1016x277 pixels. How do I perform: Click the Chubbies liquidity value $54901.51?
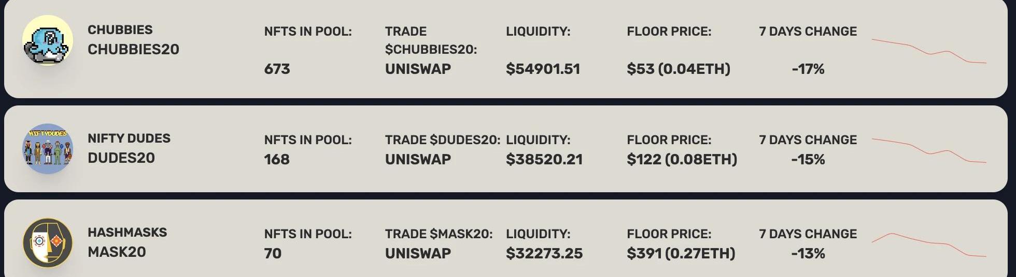(543, 69)
